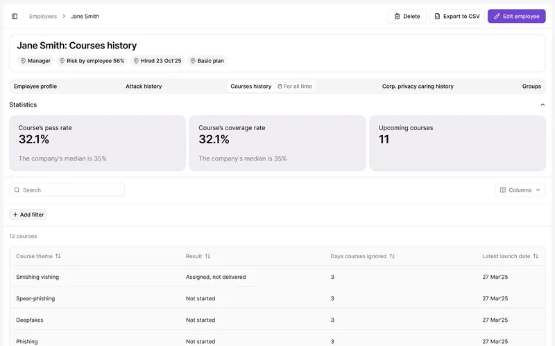Click the Manager tag
This screenshot has height=346, width=555.
pos(35,61)
